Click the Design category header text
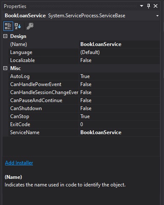 pyautogui.click(x=18, y=36)
